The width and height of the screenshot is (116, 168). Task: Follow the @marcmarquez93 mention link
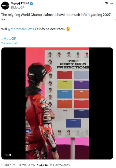coord(22,29)
